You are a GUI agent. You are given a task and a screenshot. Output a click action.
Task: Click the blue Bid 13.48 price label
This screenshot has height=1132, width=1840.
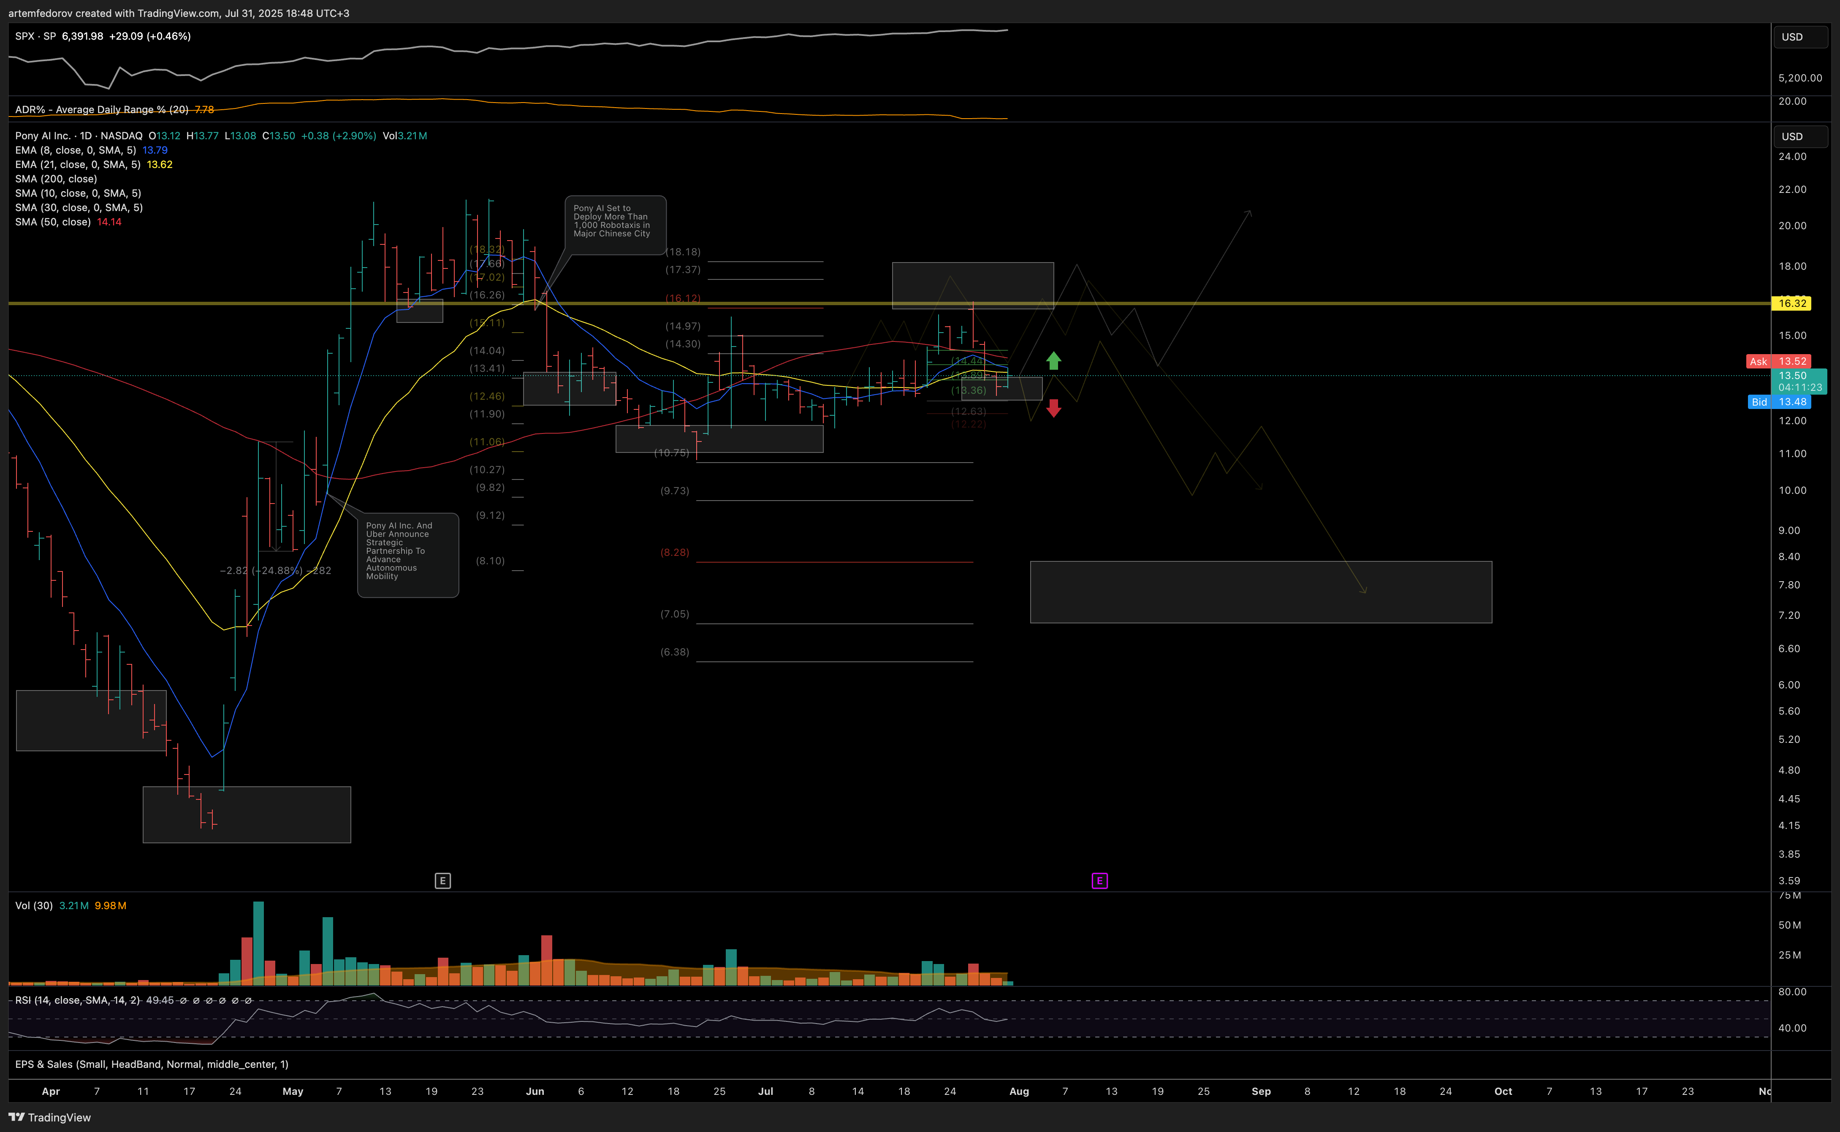coord(1779,402)
